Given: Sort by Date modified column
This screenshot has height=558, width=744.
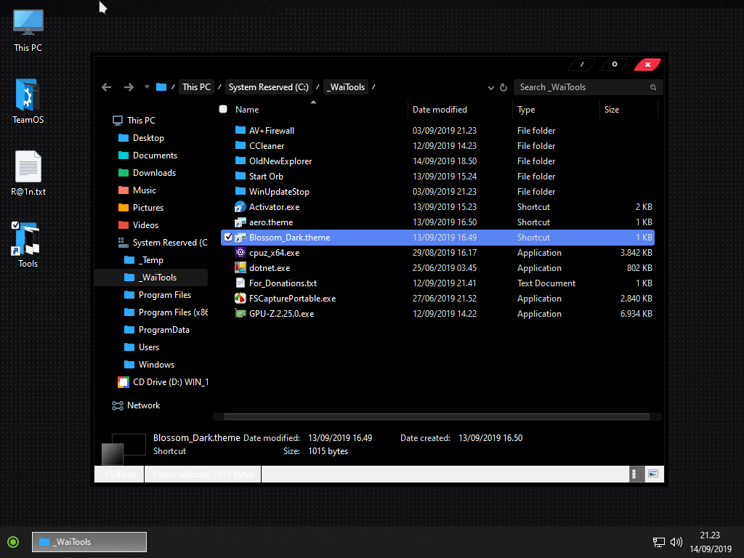Looking at the screenshot, I should 440,110.
